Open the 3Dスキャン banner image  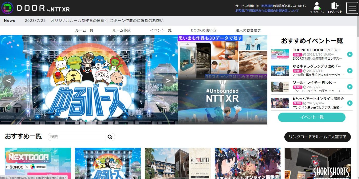[223, 58]
